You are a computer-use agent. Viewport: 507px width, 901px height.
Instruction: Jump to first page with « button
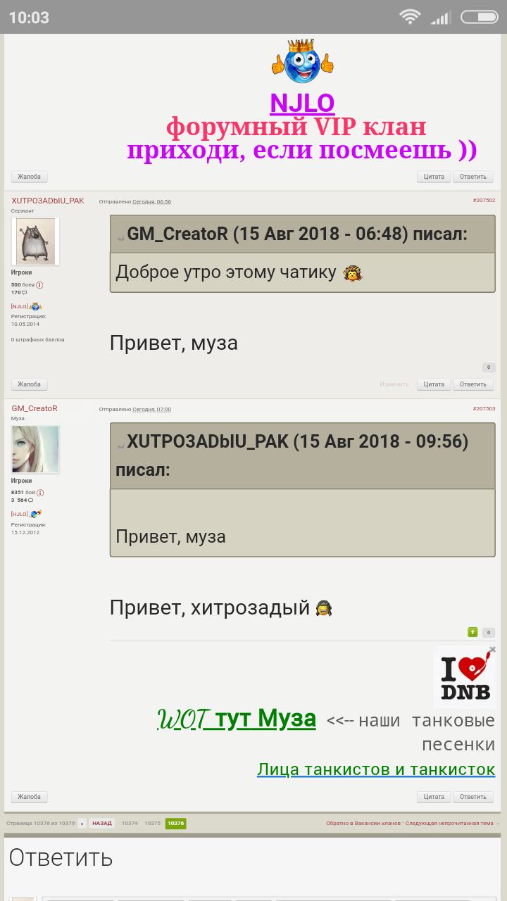[82, 823]
